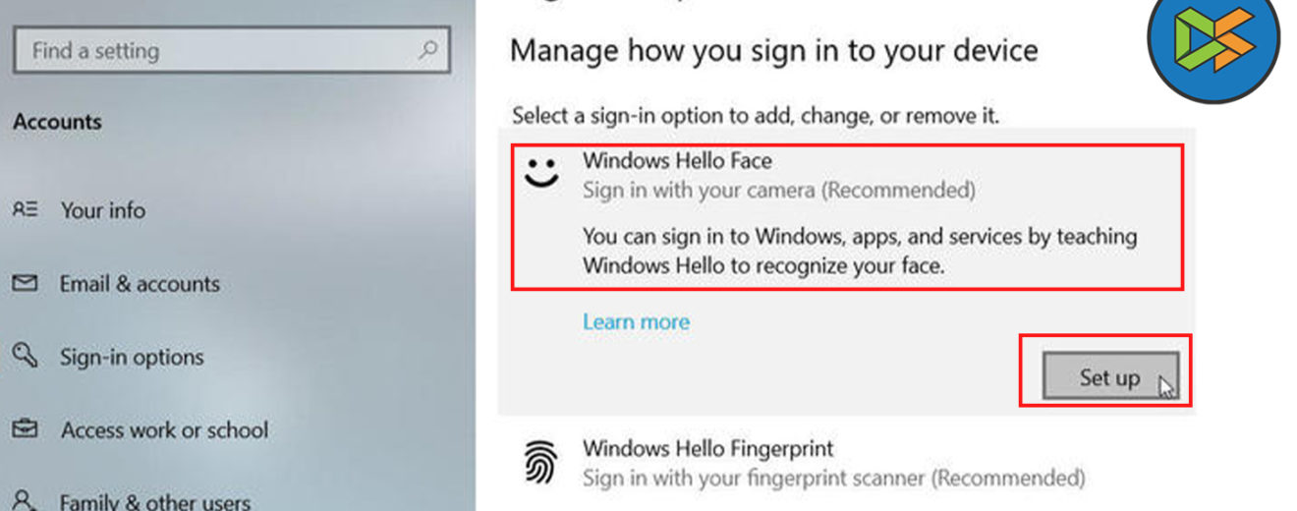Go to Email & accounts text label

point(140,284)
